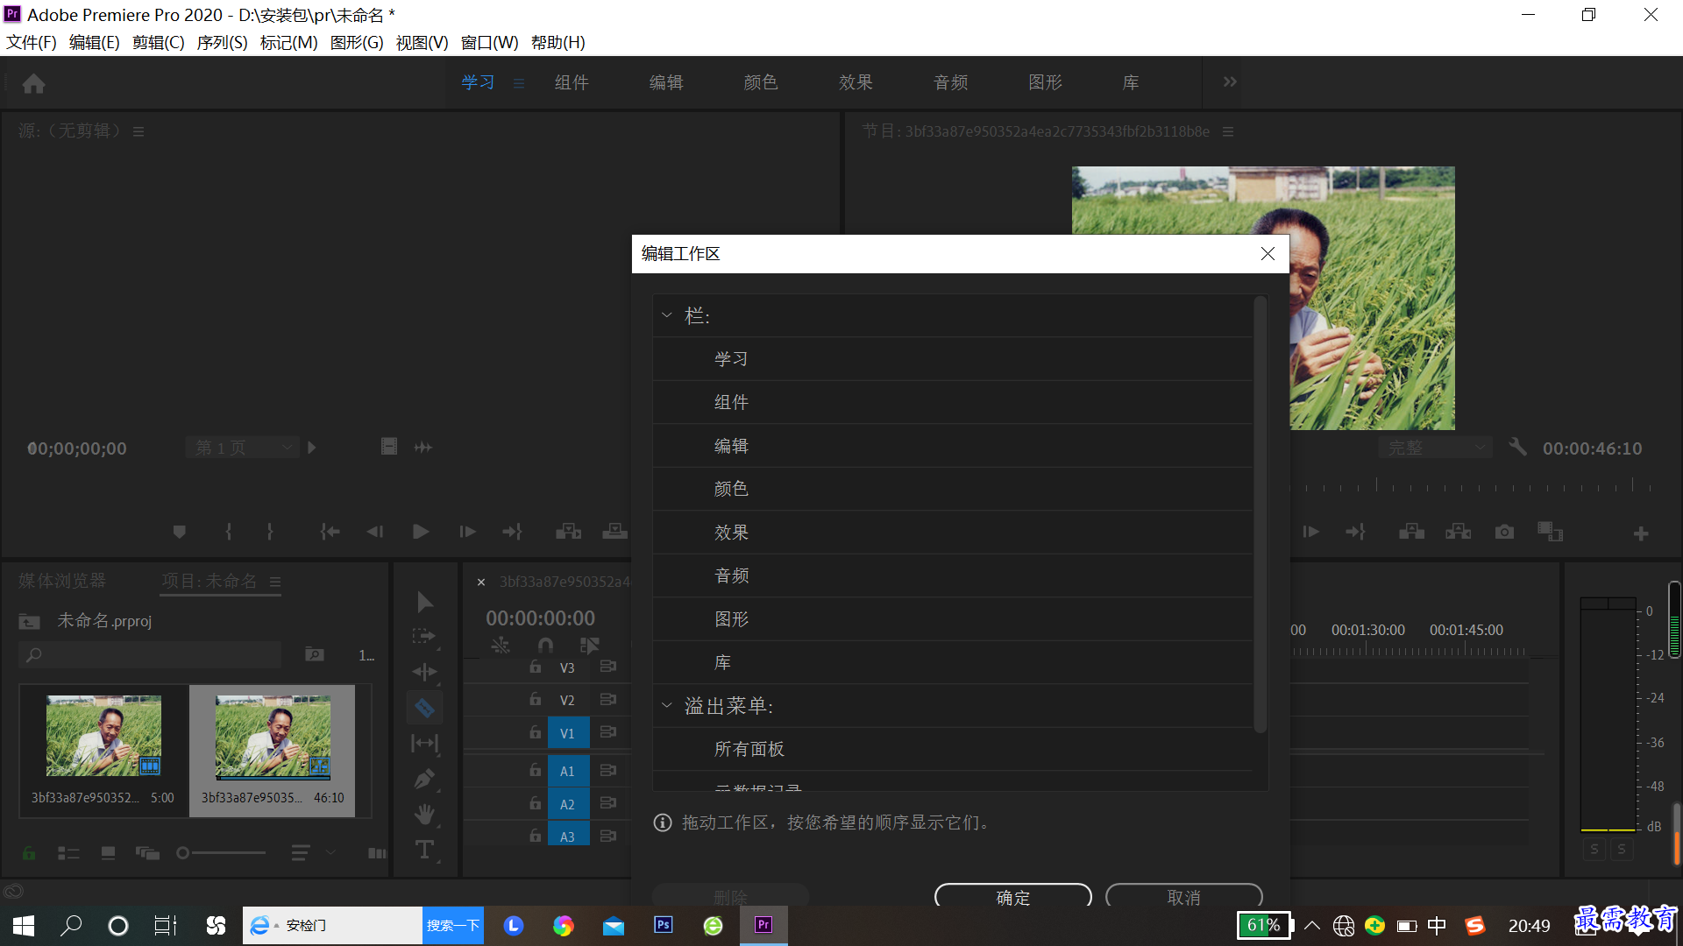Image resolution: width=1683 pixels, height=946 pixels.
Task: Click the 取消 button
Action: click(x=1184, y=897)
